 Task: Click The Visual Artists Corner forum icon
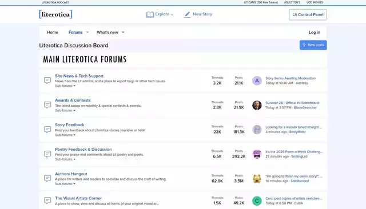(47, 200)
